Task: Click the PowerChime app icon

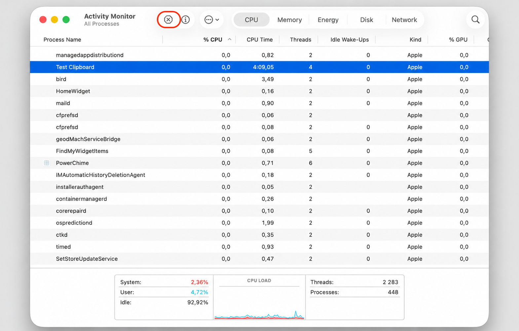Action: (47, 163)
